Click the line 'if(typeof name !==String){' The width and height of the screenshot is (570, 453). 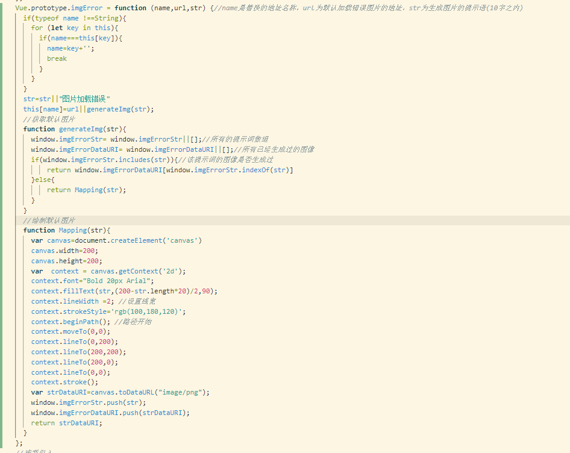coord(75,18)
